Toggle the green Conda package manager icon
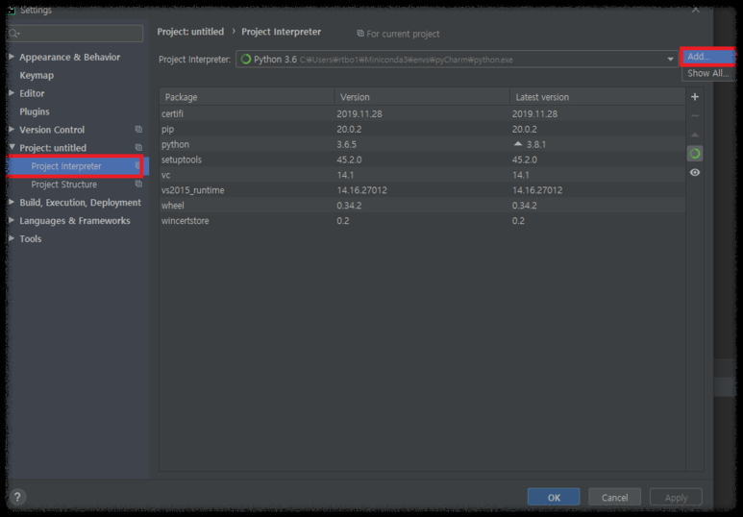 click(x=695, y=154)
